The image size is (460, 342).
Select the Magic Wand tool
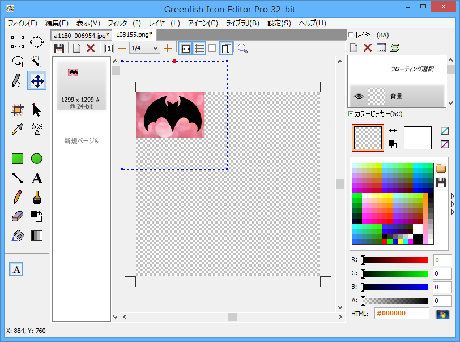[37, 61]
